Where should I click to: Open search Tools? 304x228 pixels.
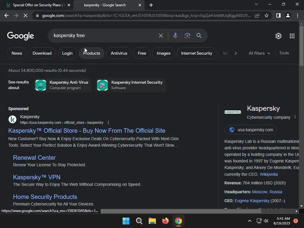(x=284, y=53)
